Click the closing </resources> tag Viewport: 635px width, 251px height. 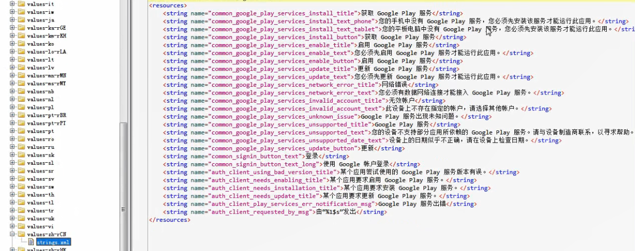pos(169,220)
